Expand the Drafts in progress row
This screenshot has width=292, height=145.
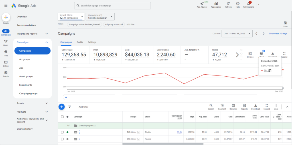click(x=68, y=125)
